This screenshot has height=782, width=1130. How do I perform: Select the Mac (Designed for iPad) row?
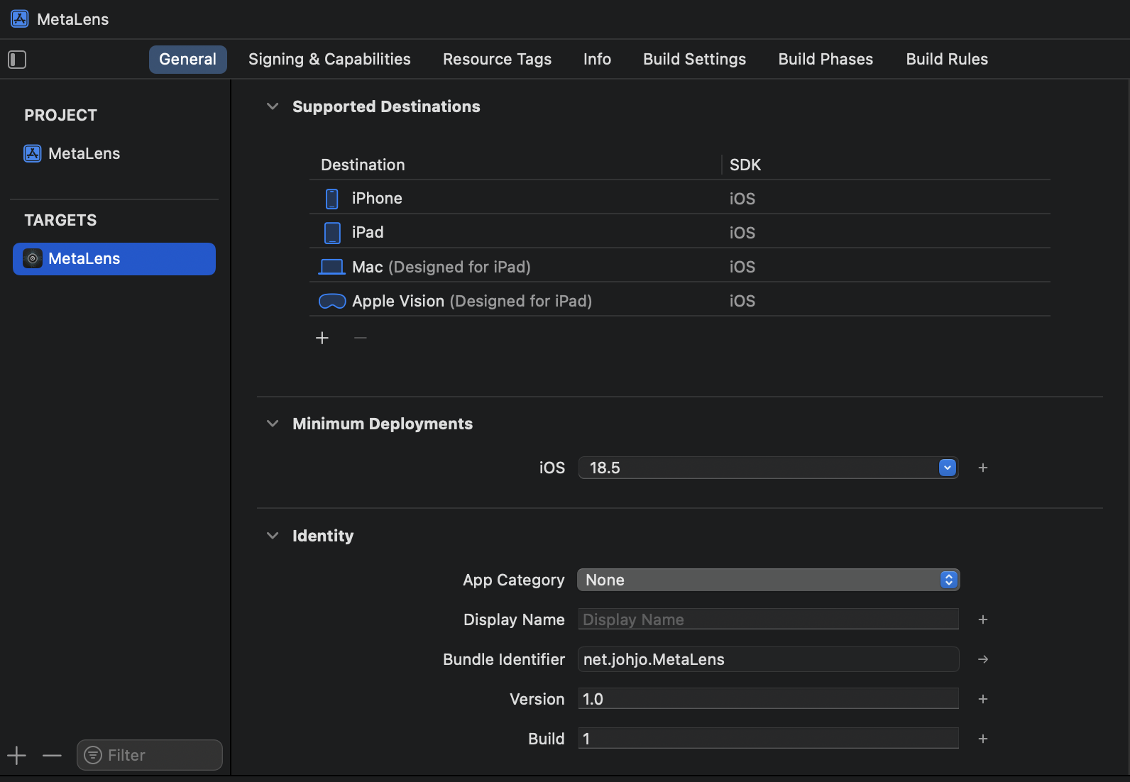pos(680,267)
